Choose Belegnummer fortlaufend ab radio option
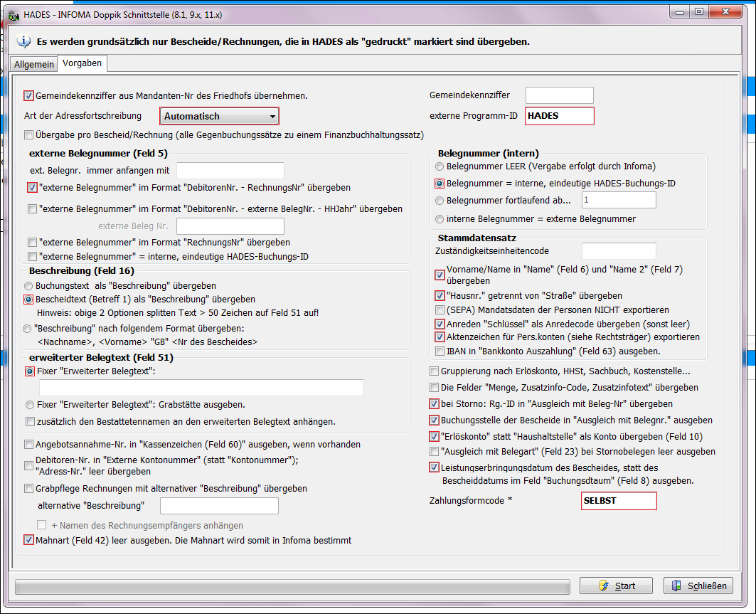This screenshot has width=756, height=614. click(440, 201)
